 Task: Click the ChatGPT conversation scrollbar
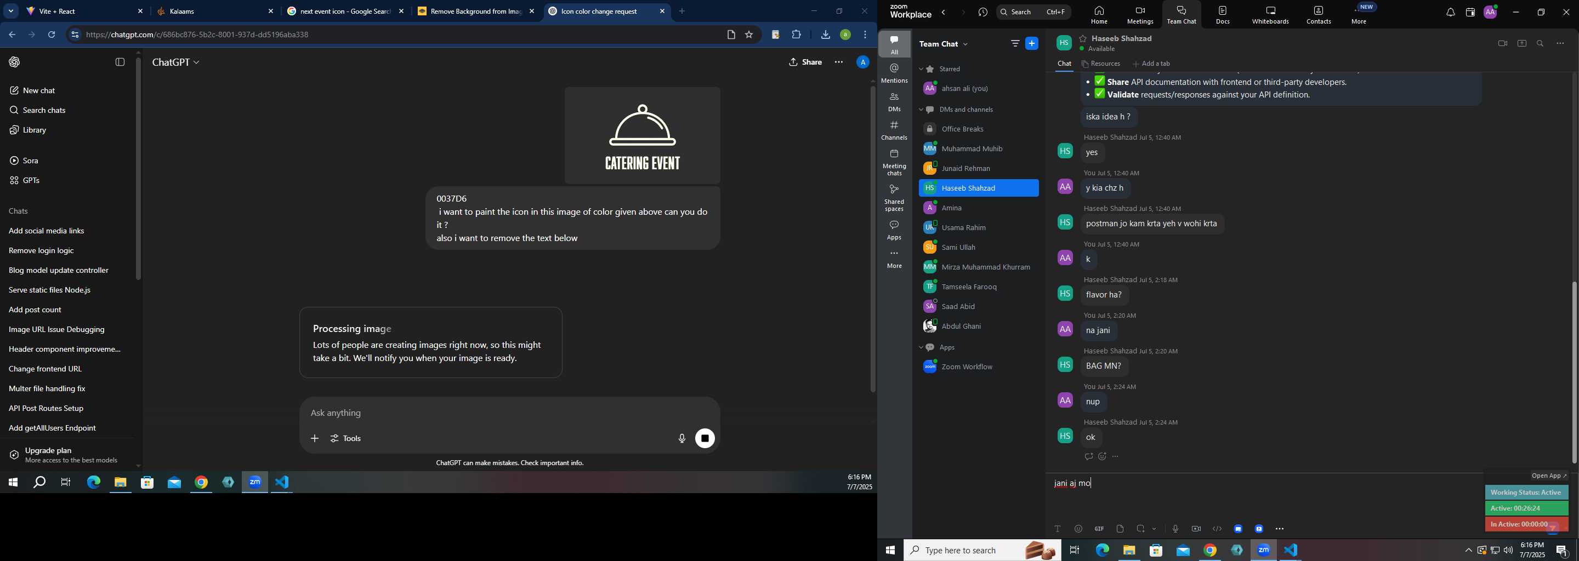pyautogui.click(x=873, y=239)
